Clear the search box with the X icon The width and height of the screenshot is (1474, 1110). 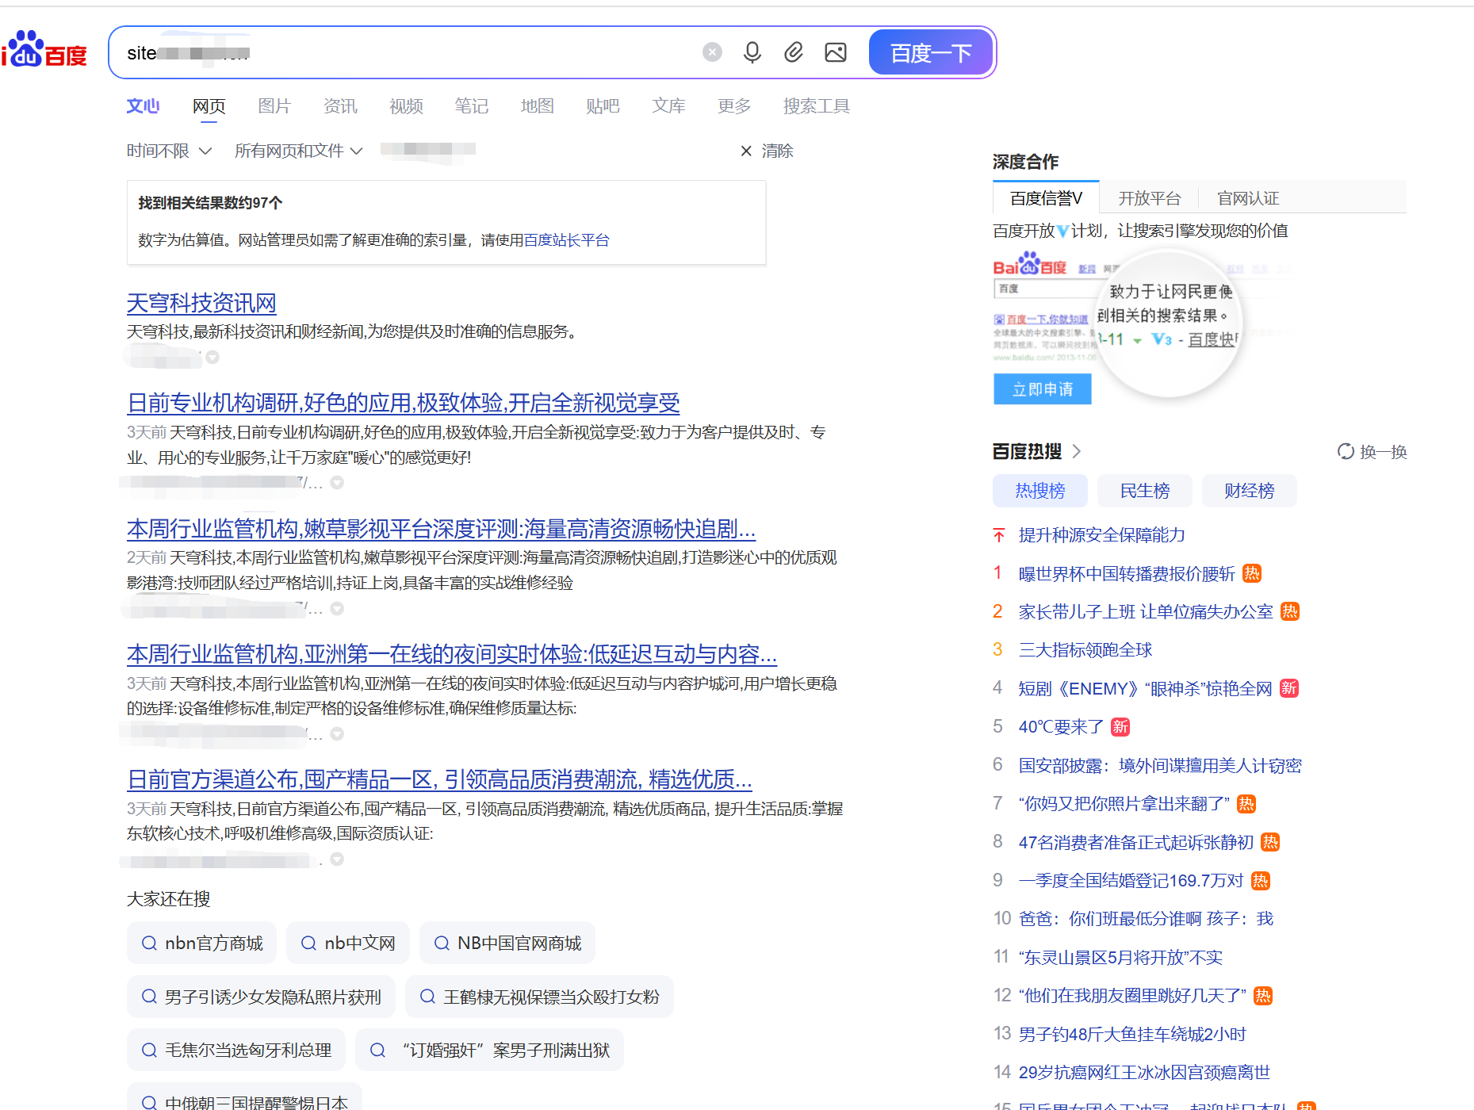[x=712, y=52]
